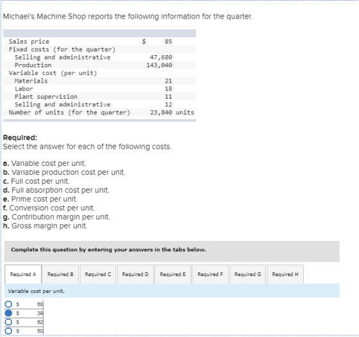
Task: Open the Required H tab
Action: pos(285,274)
